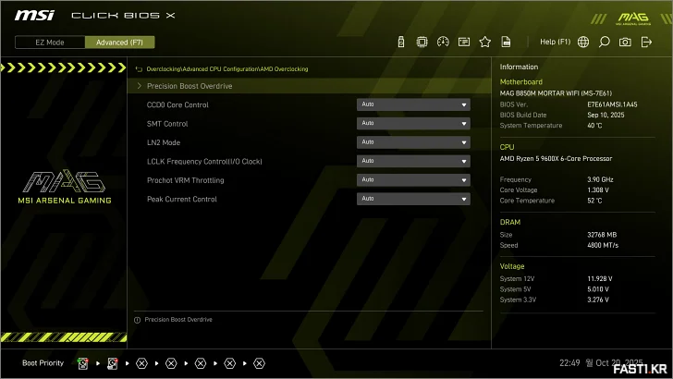This screenshot has height=379, width=673.
Task: Take screenshot with the camera icon
Action: 625,43
